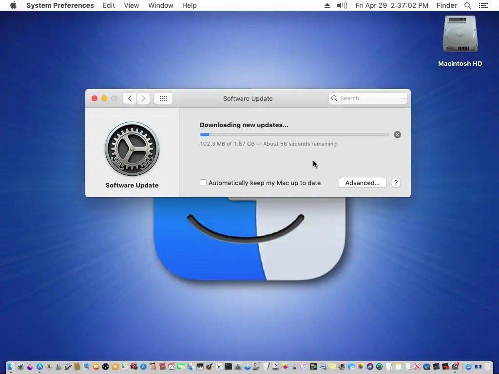499x374 pixels.
Task: Open Safari from the Dock
Action: (144, 367)
